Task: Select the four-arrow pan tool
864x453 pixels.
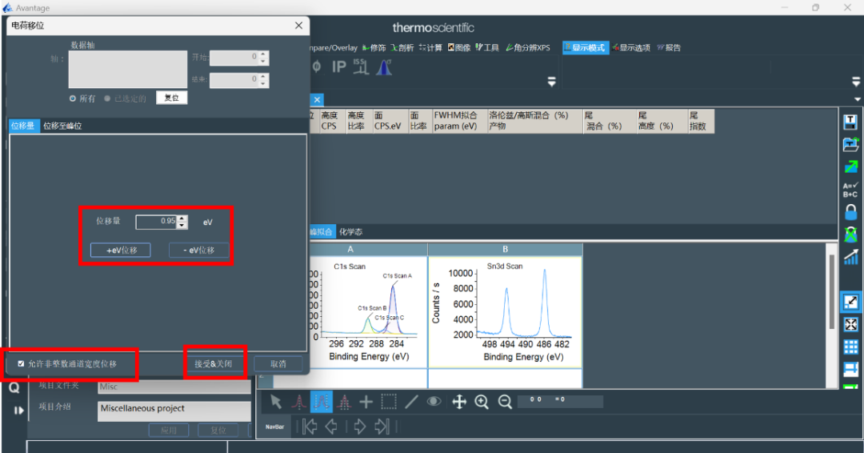Action: tap(459, 402)
